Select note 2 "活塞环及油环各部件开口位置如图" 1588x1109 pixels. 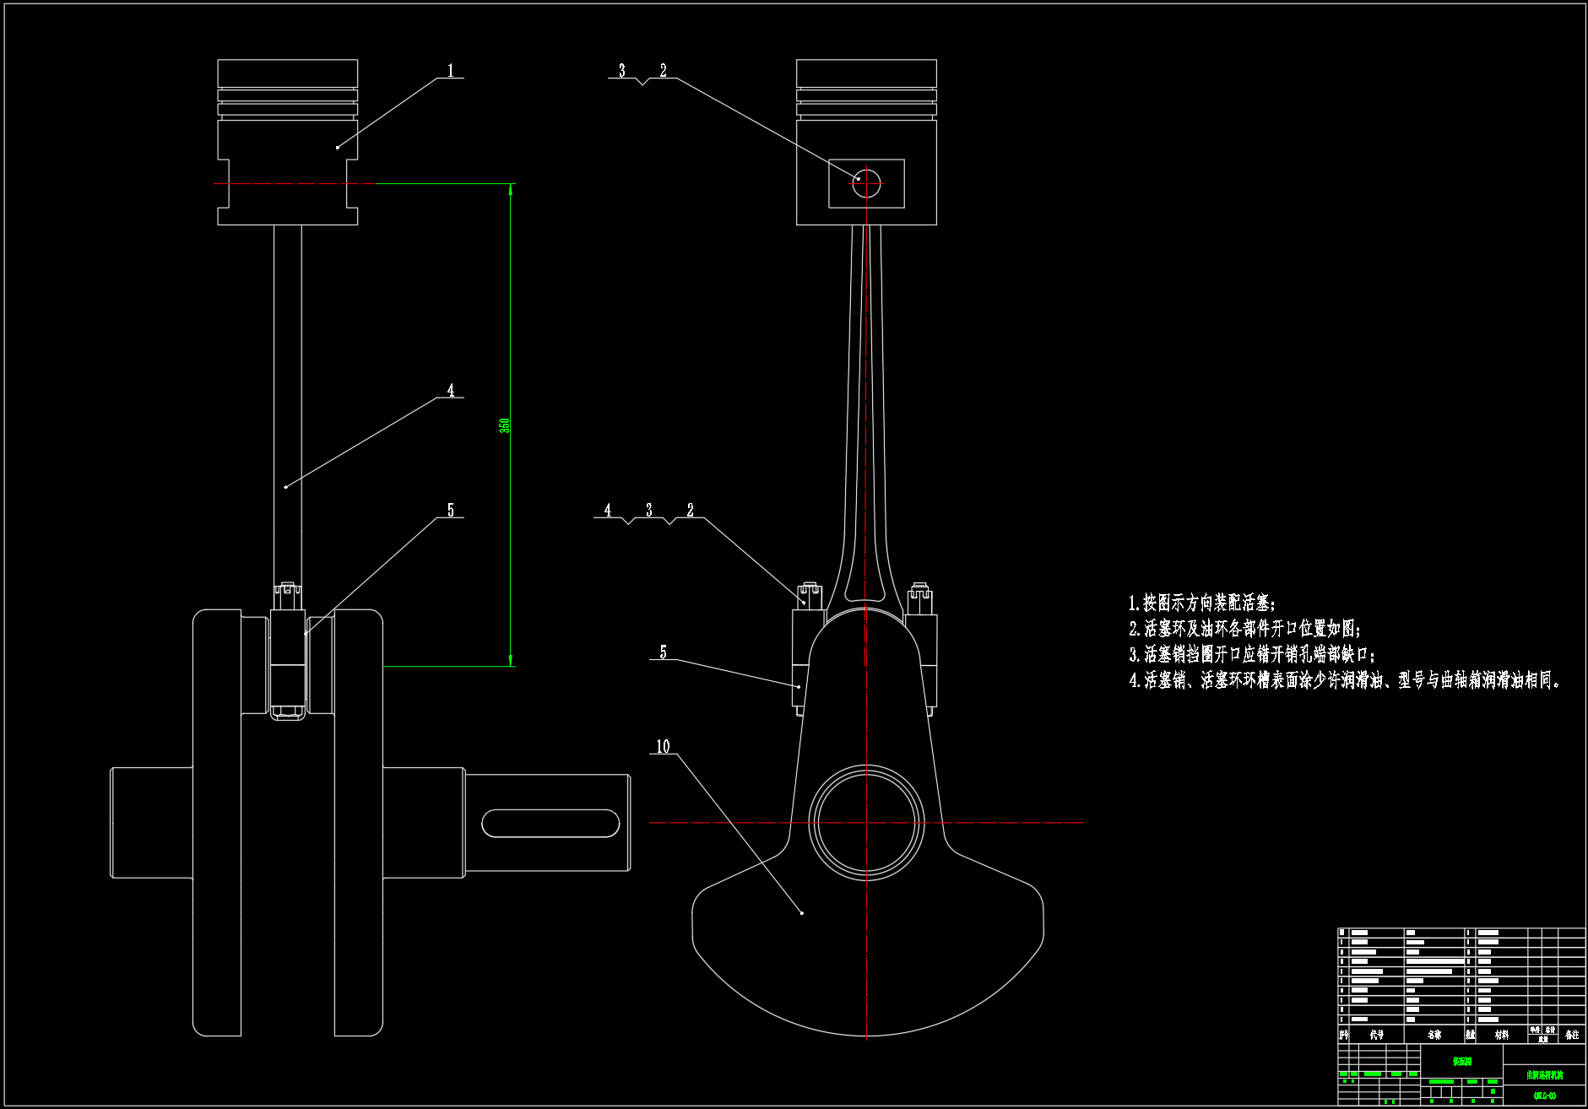point(1245,628)
